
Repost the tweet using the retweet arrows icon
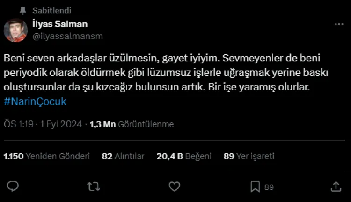[94, 187]
